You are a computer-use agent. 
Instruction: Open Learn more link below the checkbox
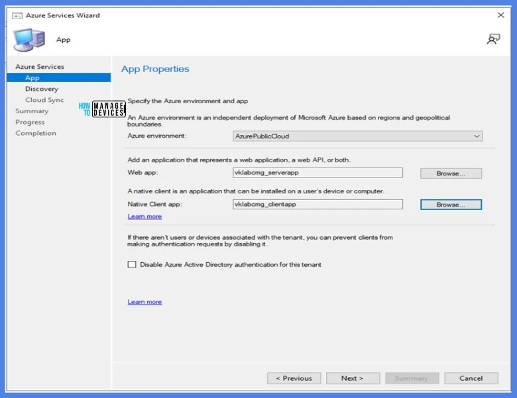(144, 302)
